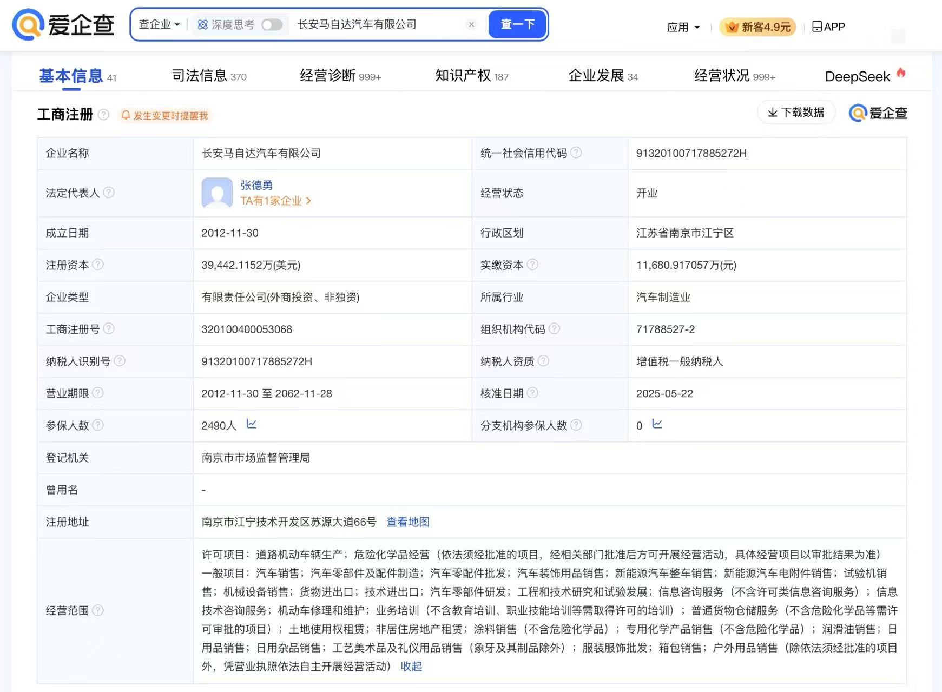
Task: Click the help icon beside 统一社会信用代码
Action: (576, 153)
